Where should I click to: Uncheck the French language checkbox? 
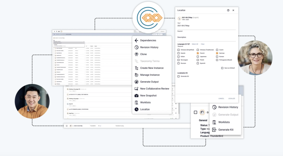[198, 53]
